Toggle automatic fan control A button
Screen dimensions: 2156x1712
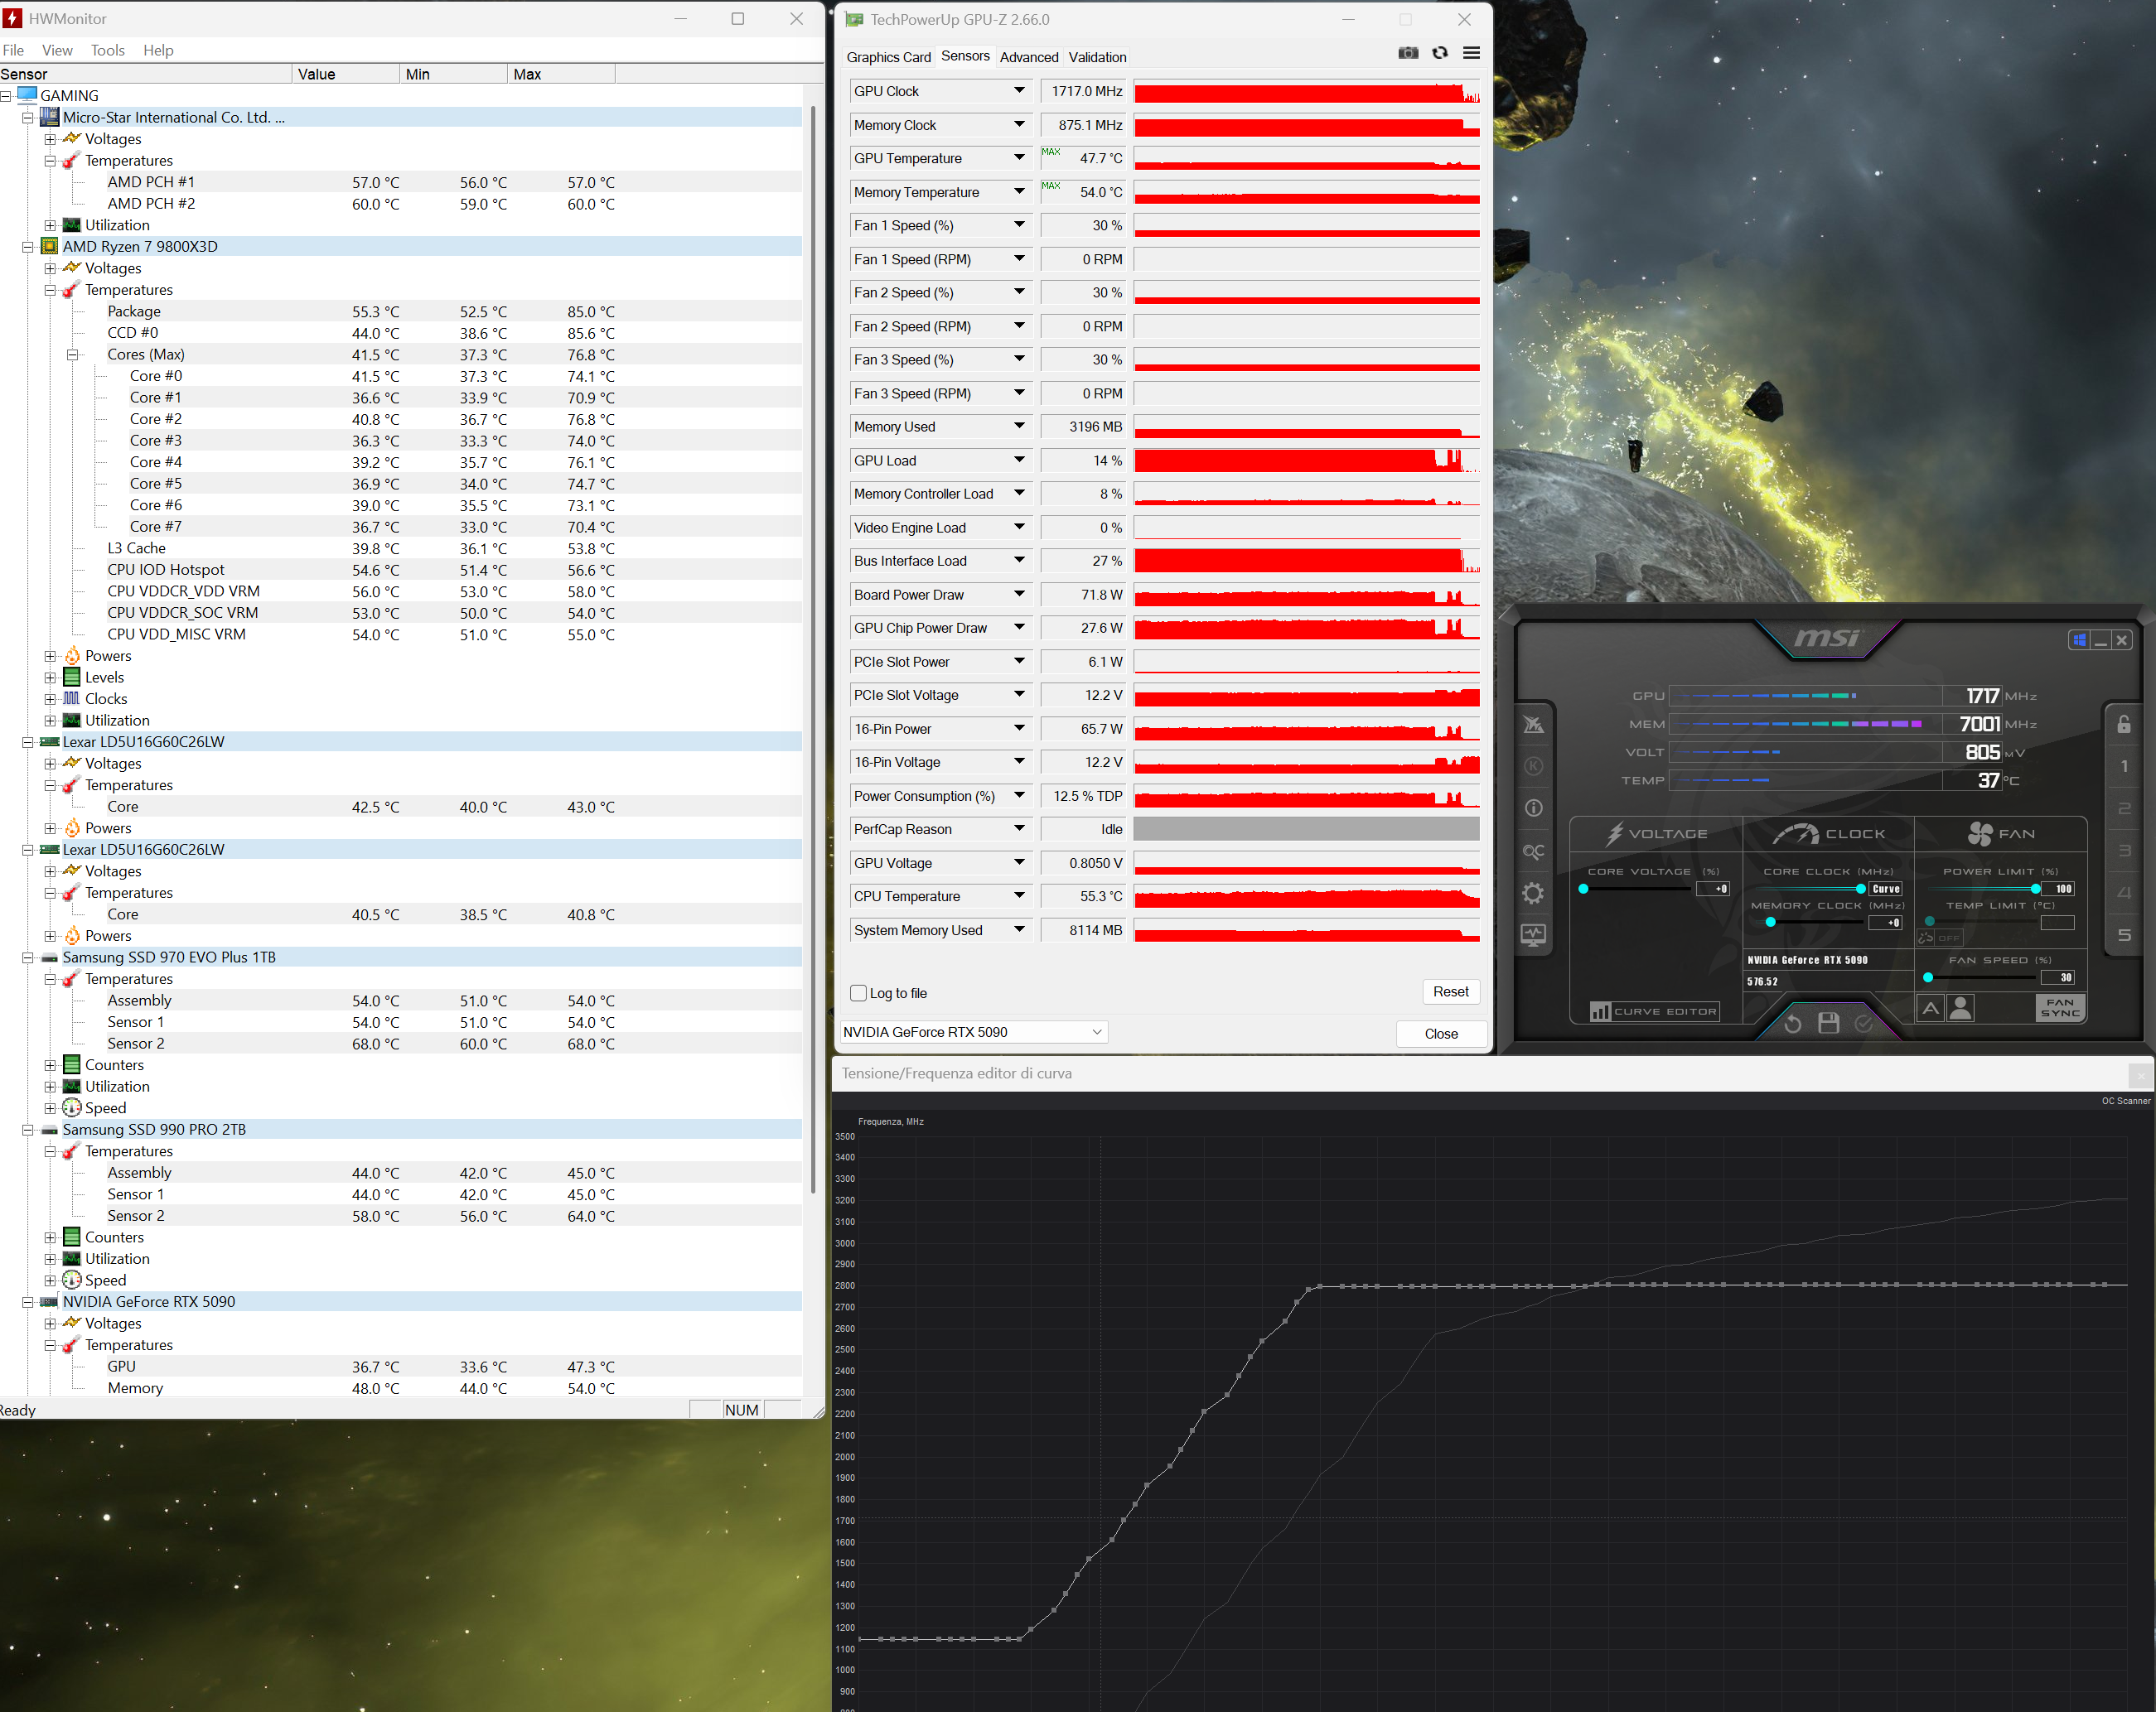[x=1930, y=1009]
